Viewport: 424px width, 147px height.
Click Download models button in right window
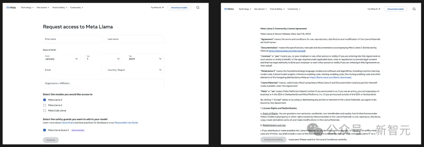(x=395, y=9)
